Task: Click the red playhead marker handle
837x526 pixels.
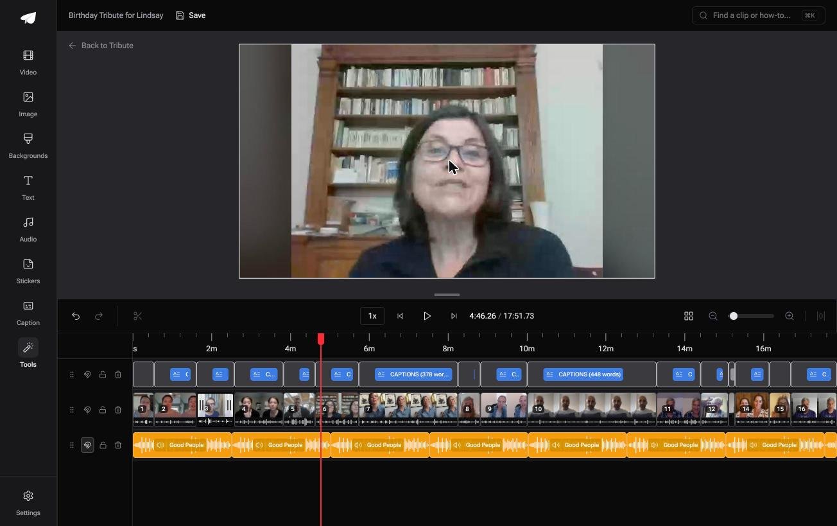Action: [321, 338]
